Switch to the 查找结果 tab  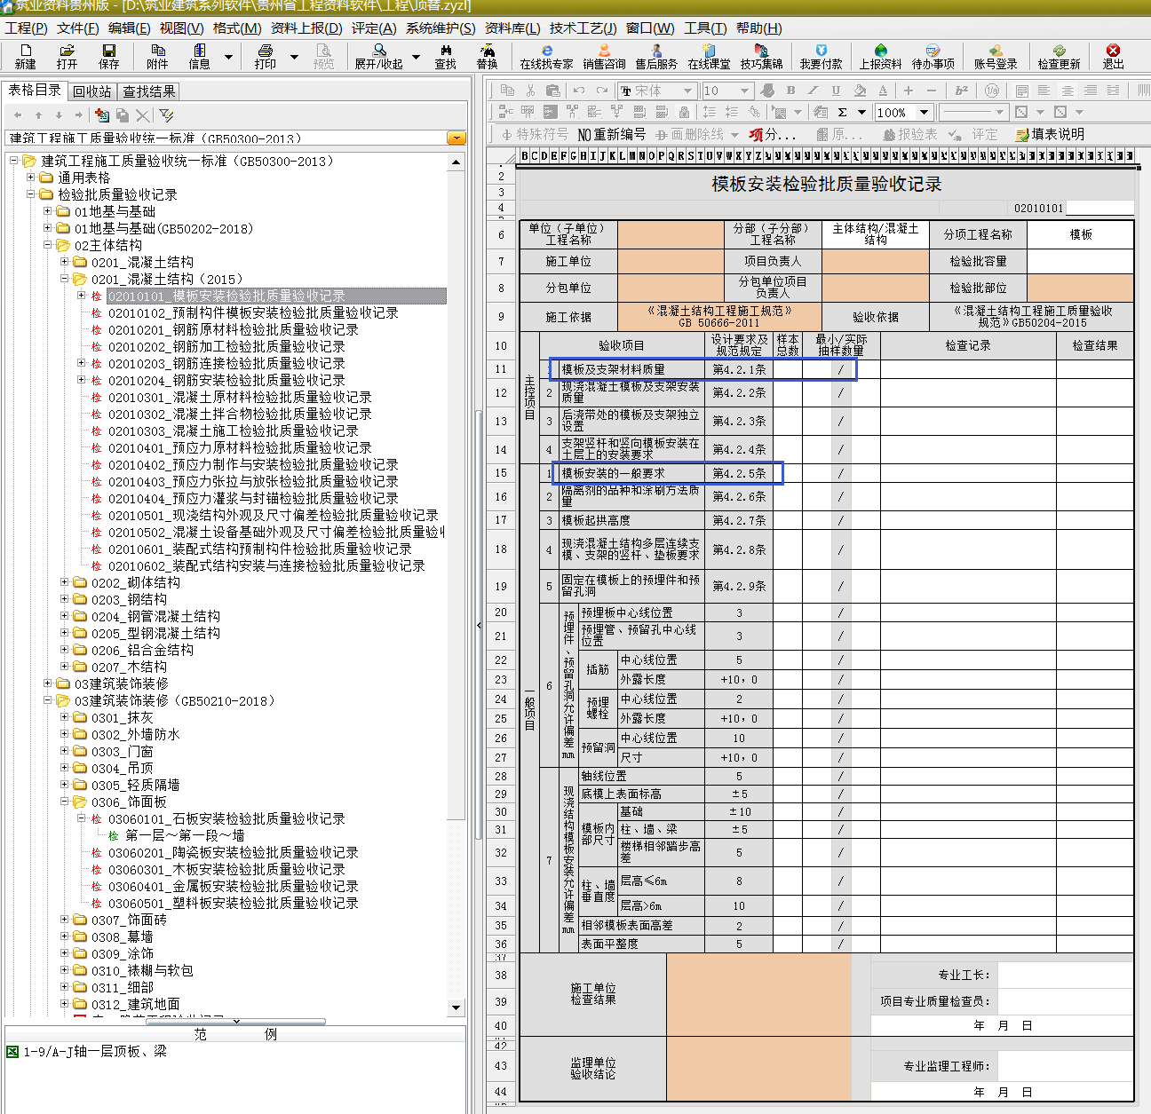point(149,91)
